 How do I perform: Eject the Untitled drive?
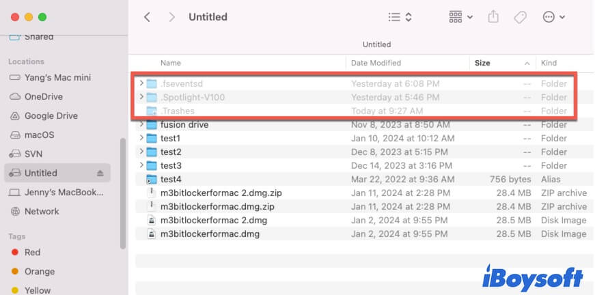coord(100,173)
